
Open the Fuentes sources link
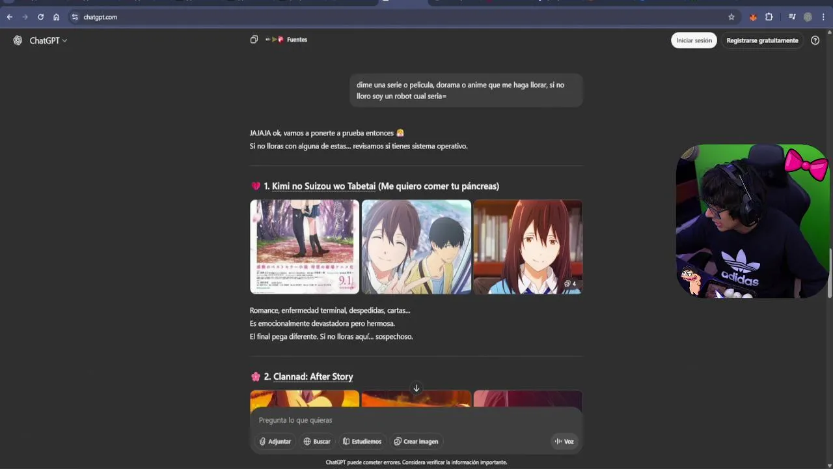(286, 40)
